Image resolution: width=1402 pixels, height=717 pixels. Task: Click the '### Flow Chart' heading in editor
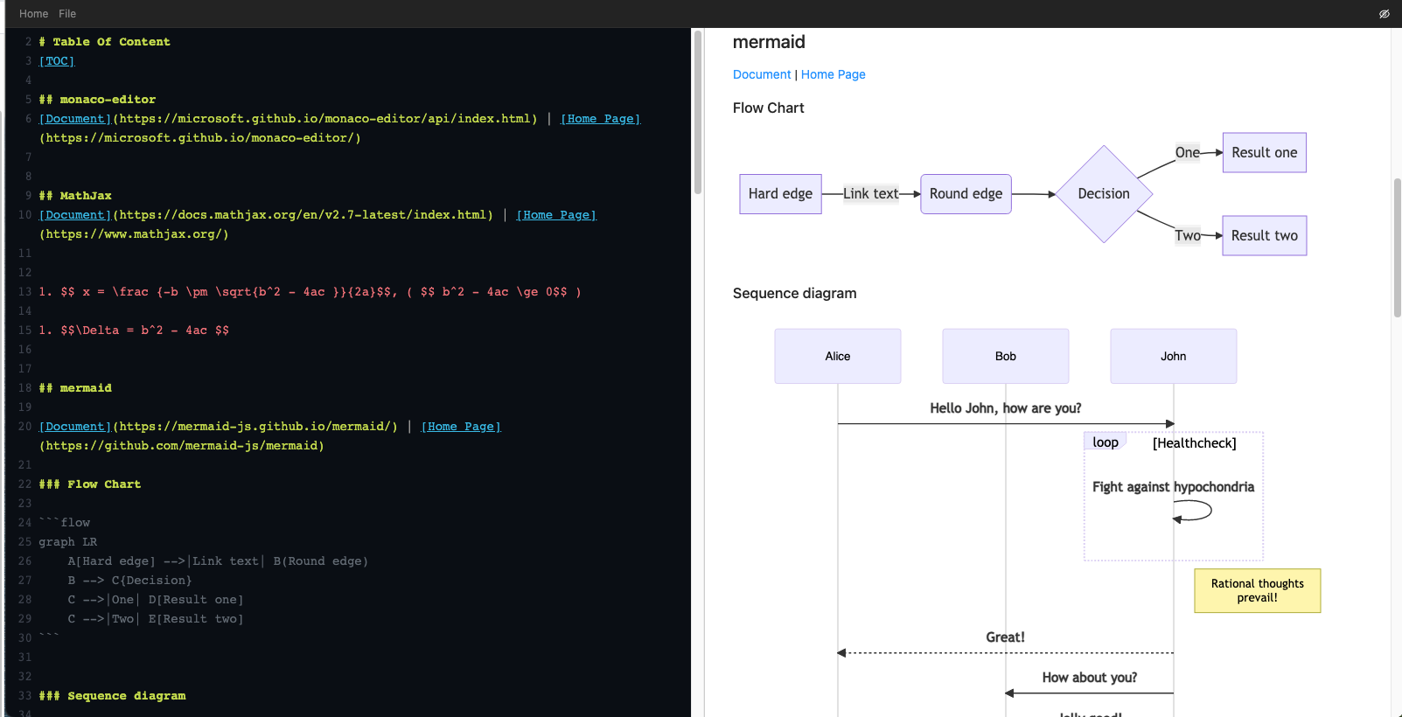click(90, 484)
